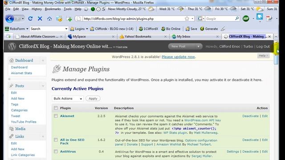Click the WordPress.com API key link

(x=203, y=120)
